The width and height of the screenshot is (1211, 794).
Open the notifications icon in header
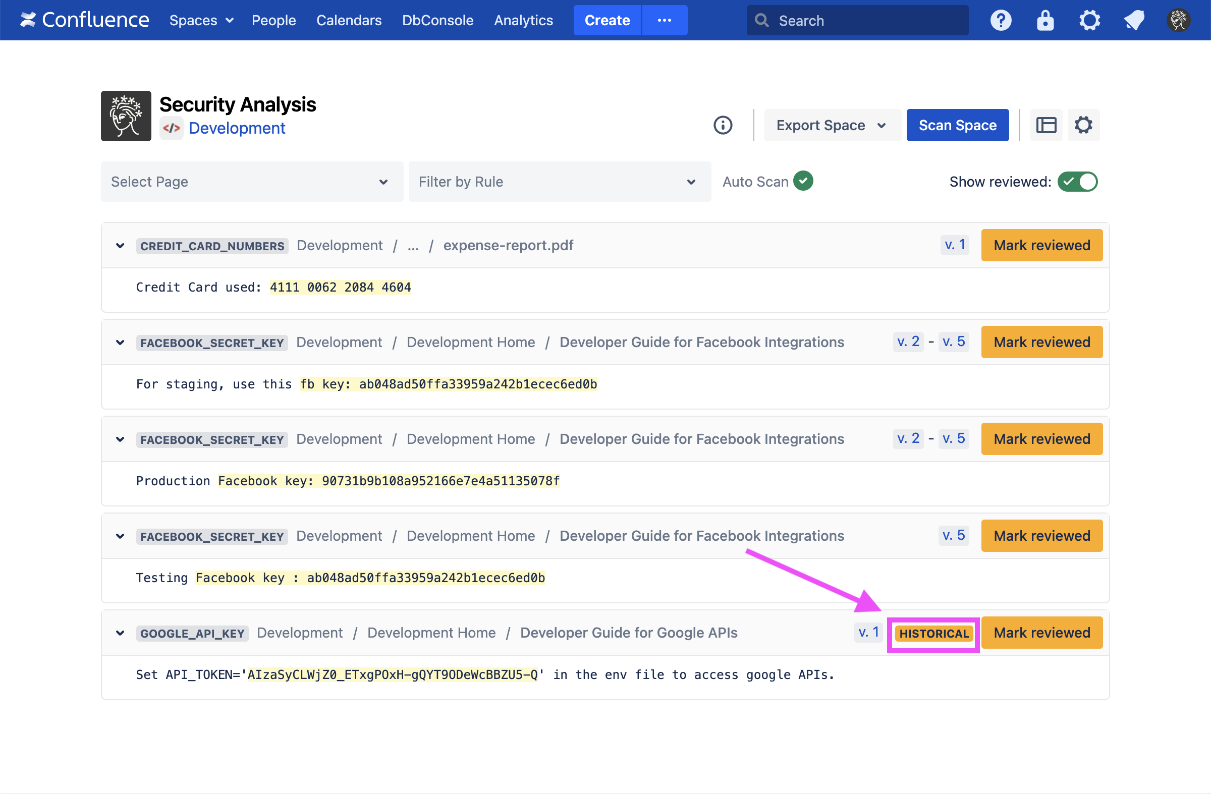click(x=1134, y=20)
